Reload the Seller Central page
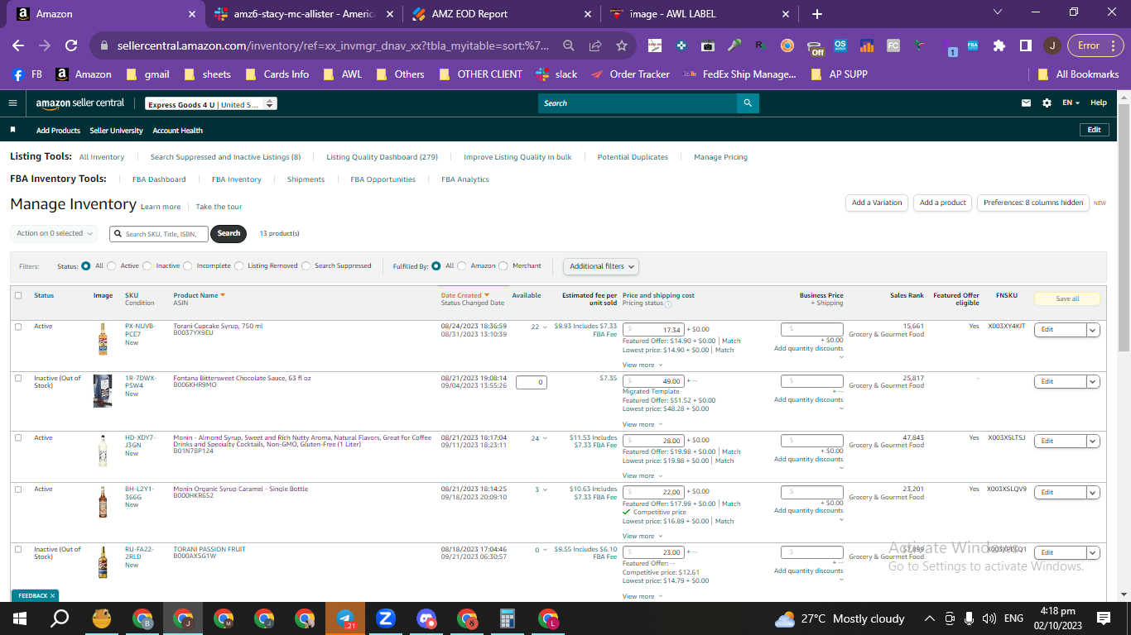This screenshot has width=1131, height=635. pyautogui.click(x=71, y=45)
